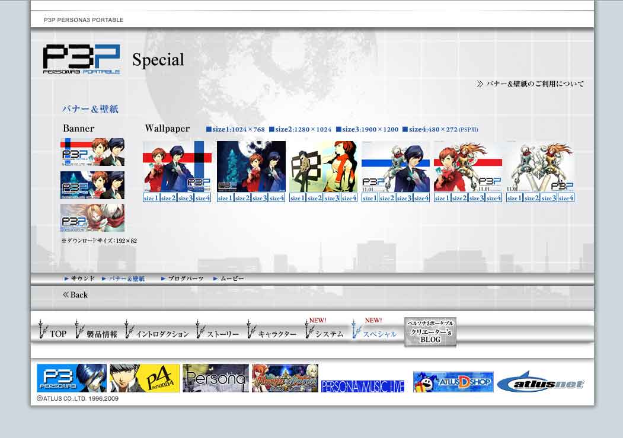Viewport: 623px width, 438px height.
Task: Click the P3P Persona3 Portable logo
Action: 81,59
